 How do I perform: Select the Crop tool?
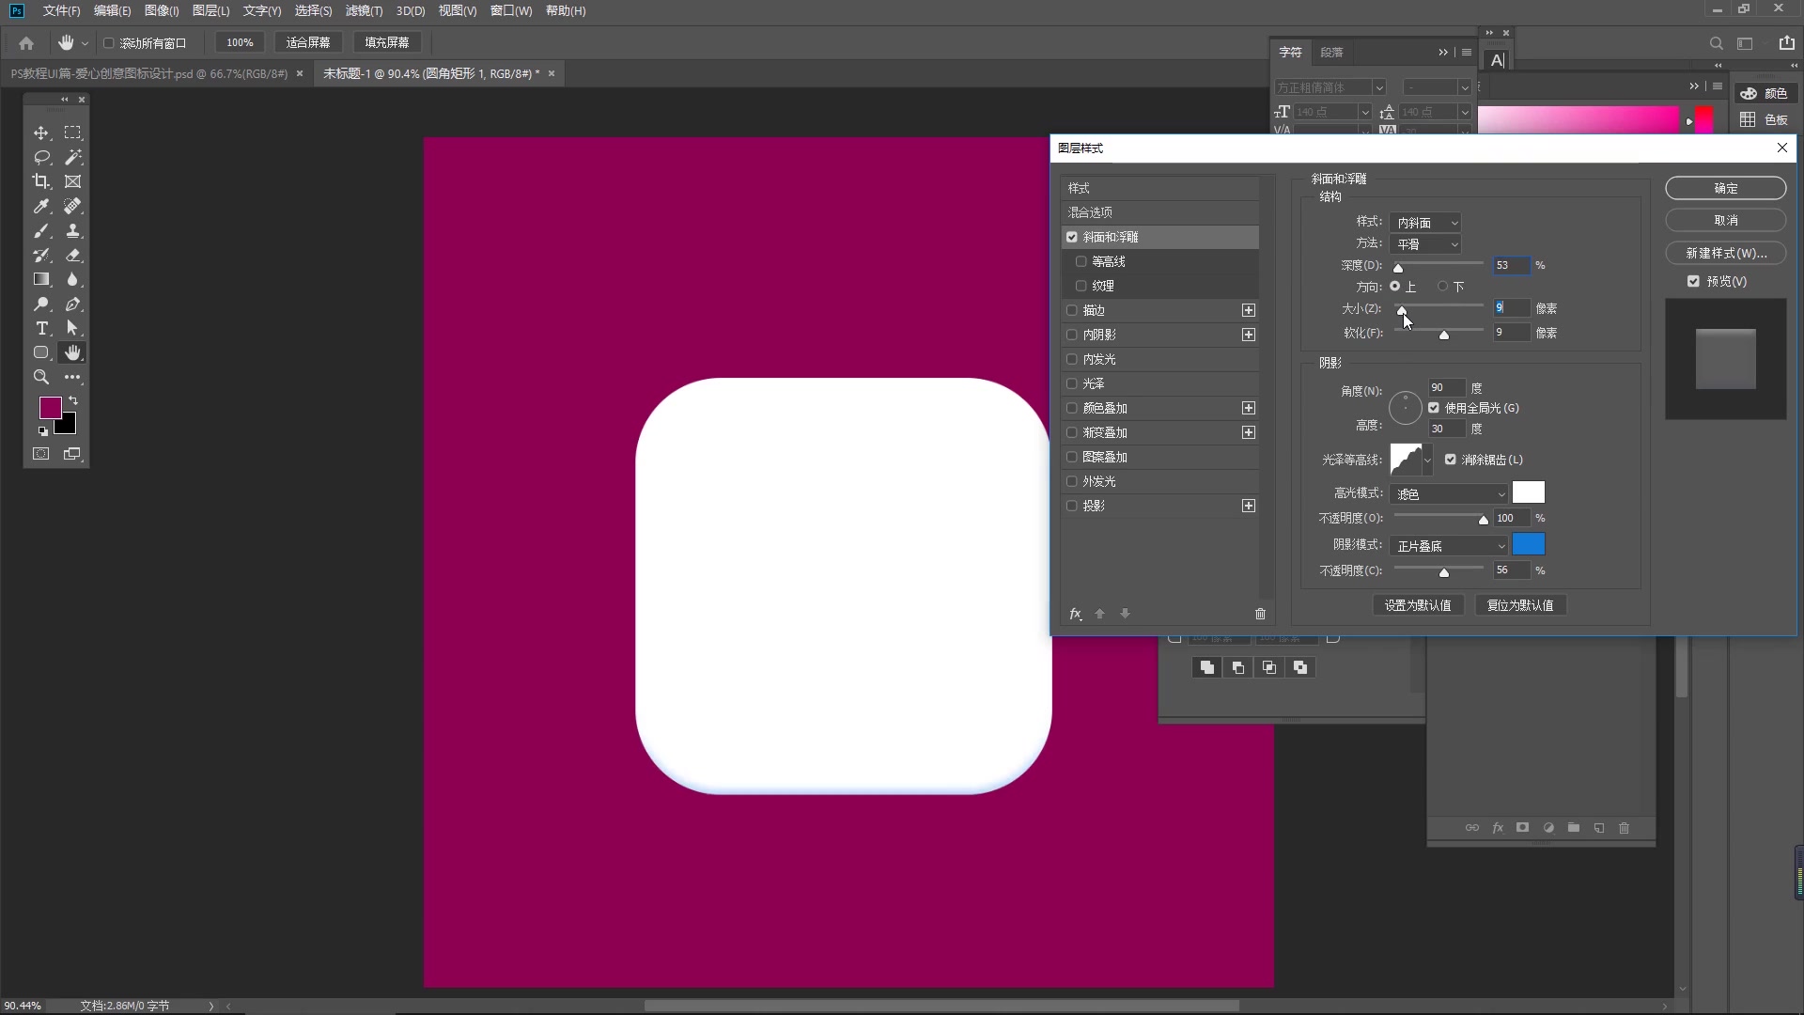pos(41,181)
